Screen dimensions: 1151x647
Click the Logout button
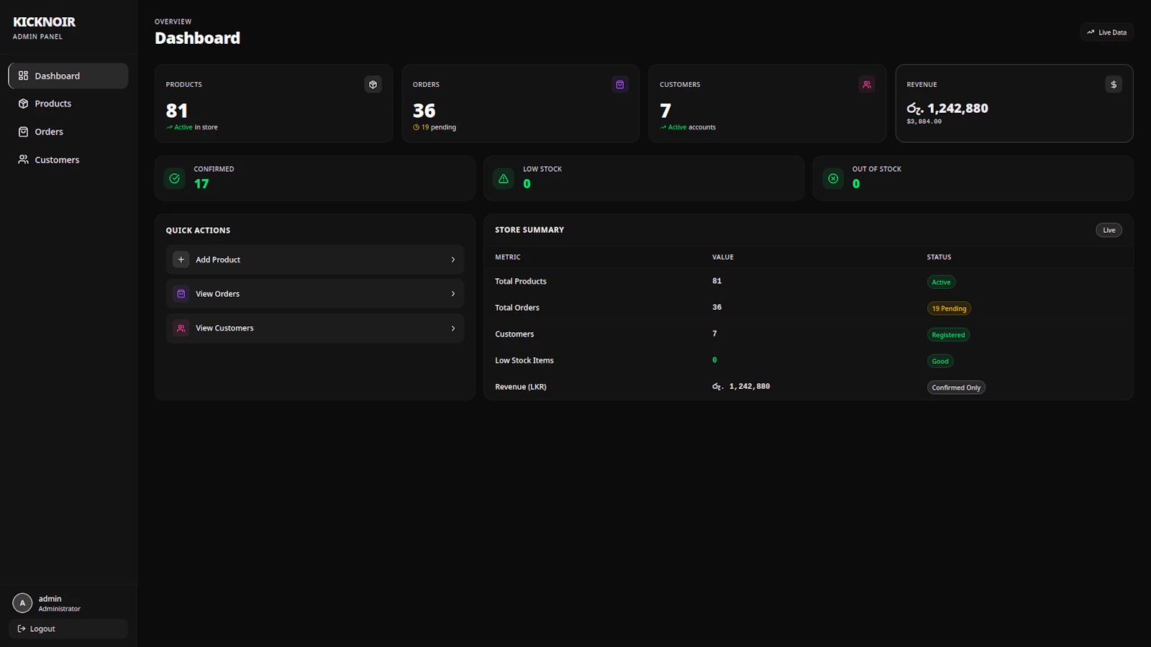tap(68, 629)
